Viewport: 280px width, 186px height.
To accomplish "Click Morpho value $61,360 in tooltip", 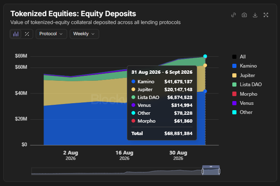I will [x=183, y=121].
